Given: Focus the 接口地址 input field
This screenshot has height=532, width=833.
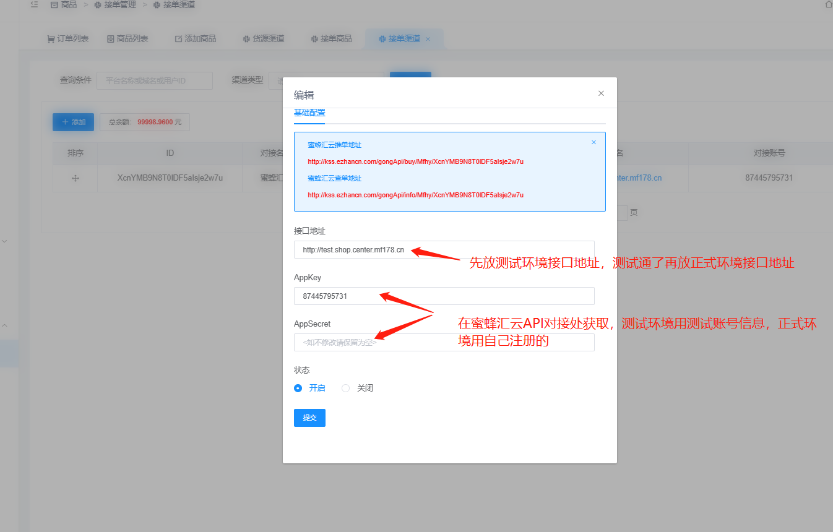Looking at the screenshot, I should 444,250.
